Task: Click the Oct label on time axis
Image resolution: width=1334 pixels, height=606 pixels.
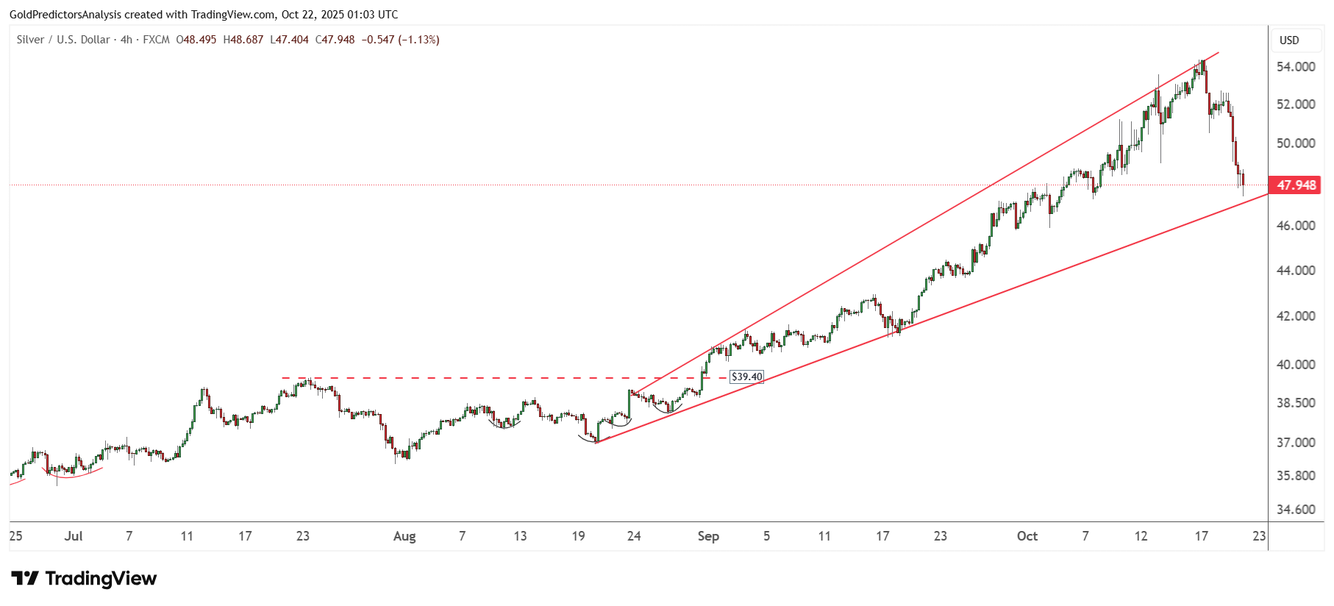Action: 1027,536
